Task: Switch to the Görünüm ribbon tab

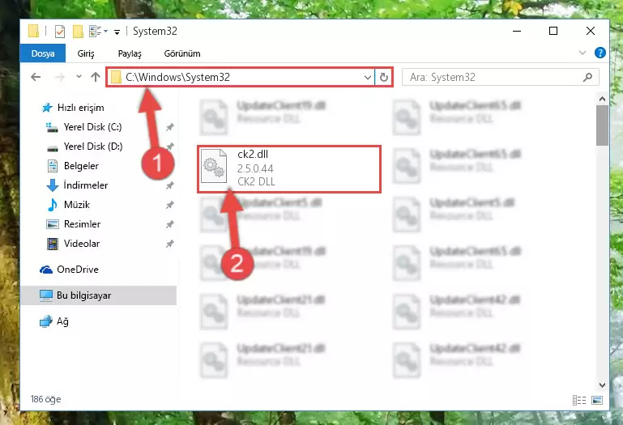Action: click(x=182, y=53)
